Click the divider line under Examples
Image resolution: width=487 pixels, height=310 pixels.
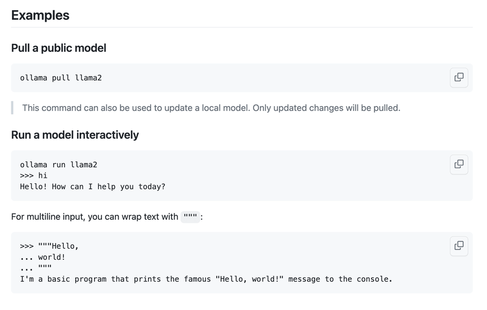click(242, 27)
